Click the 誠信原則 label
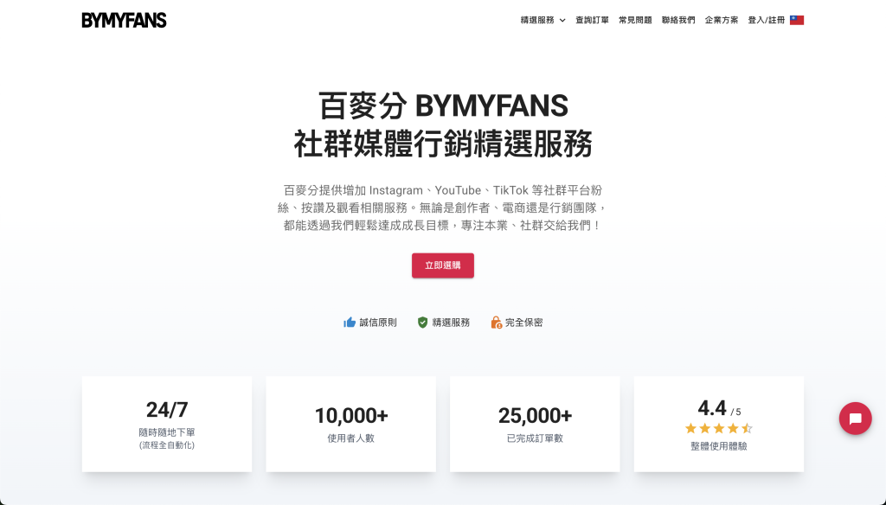The image size is (886, 505). (x=378, y=323)
